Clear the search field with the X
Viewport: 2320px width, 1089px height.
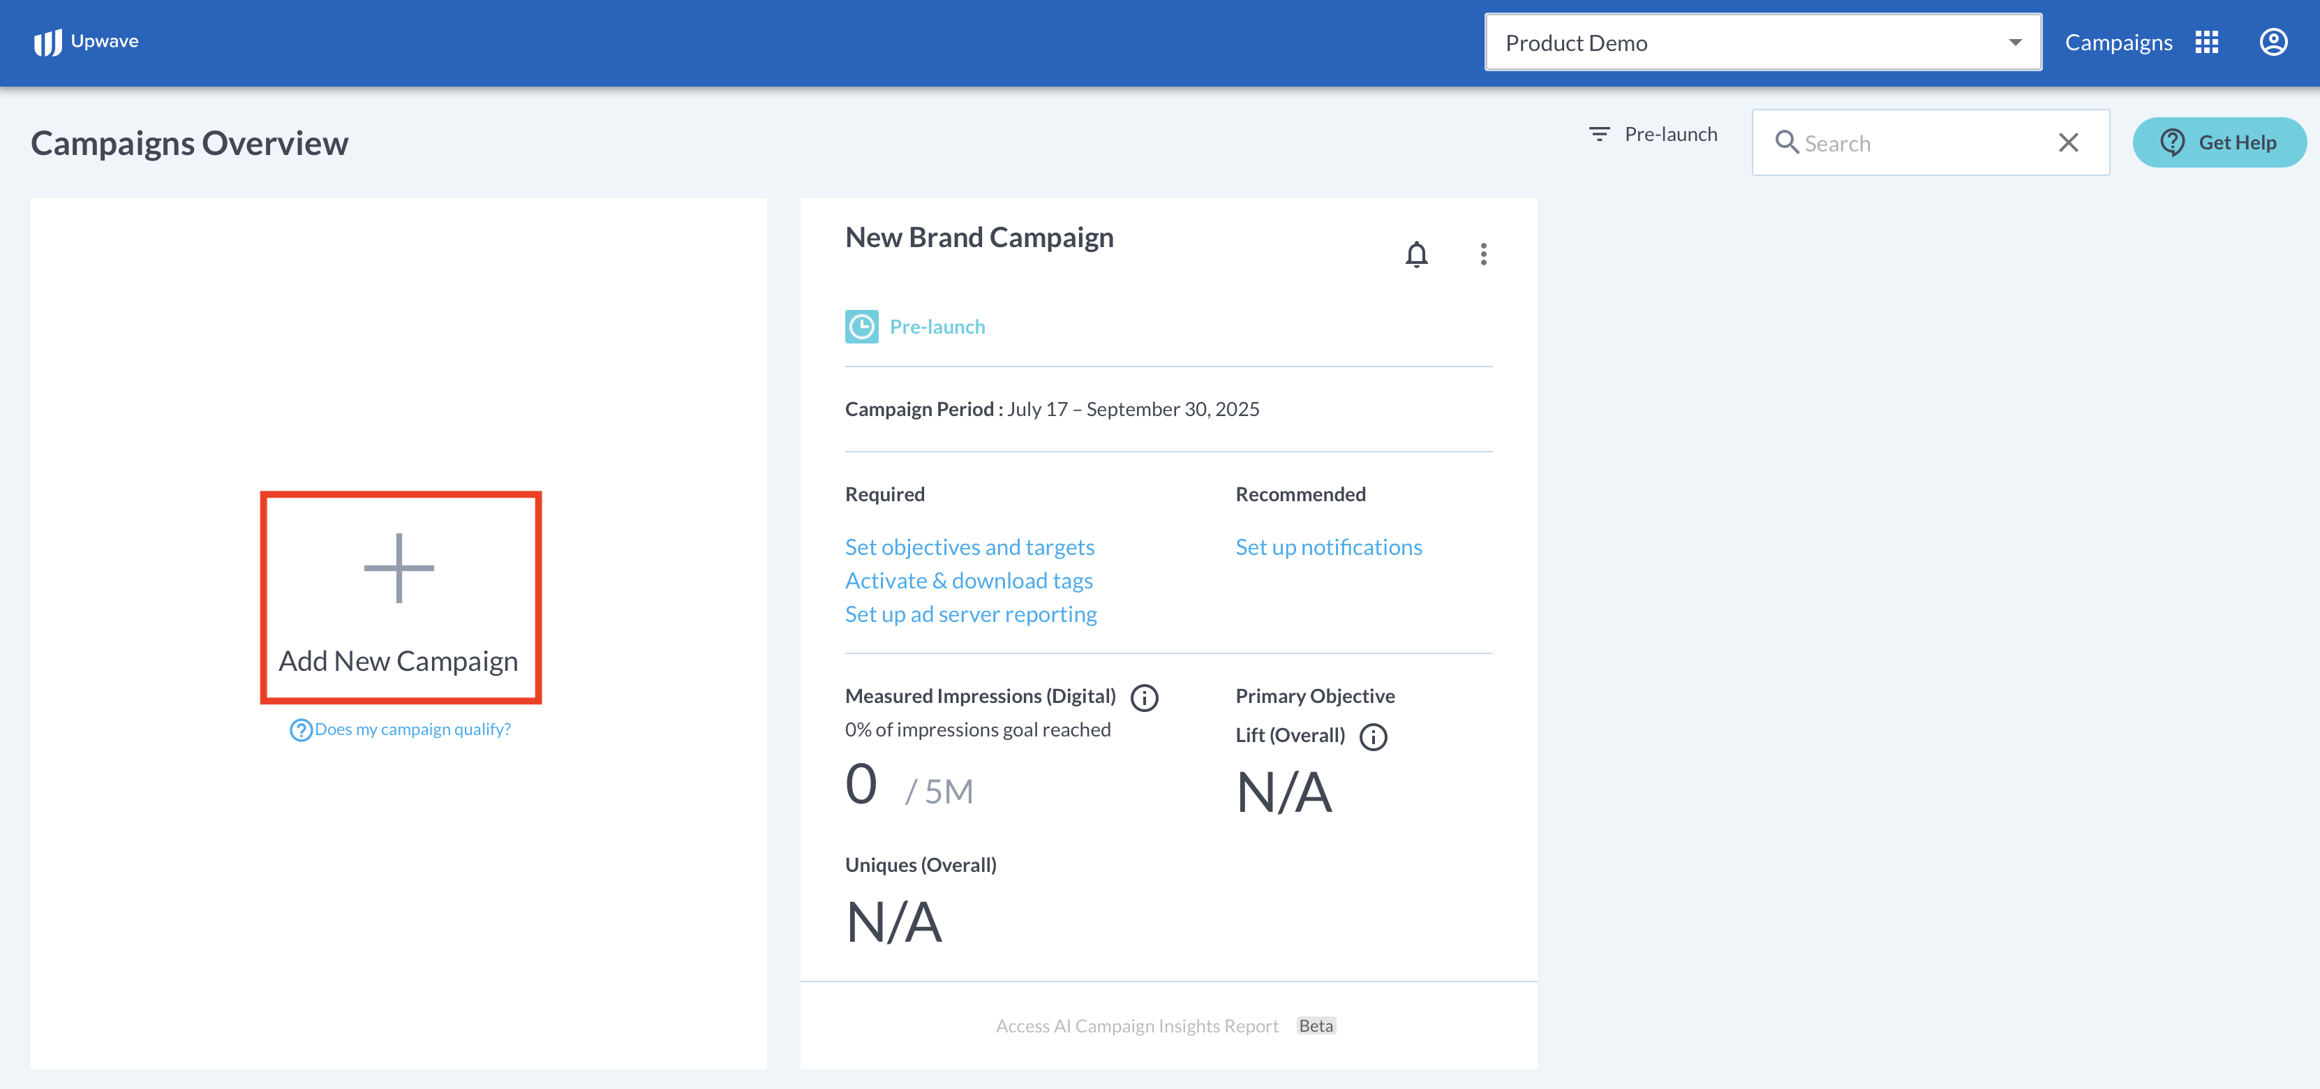[x=2069, y=142]
